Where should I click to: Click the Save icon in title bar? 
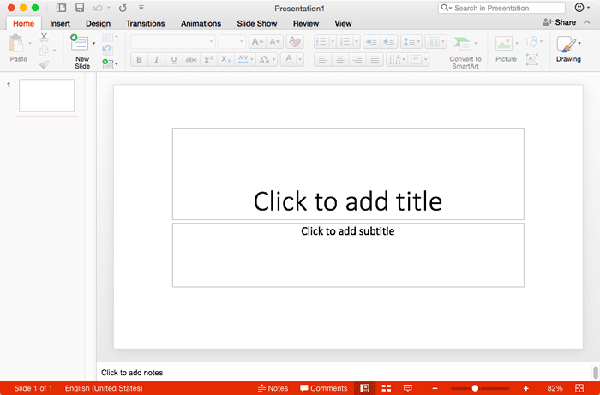[80, 8]
